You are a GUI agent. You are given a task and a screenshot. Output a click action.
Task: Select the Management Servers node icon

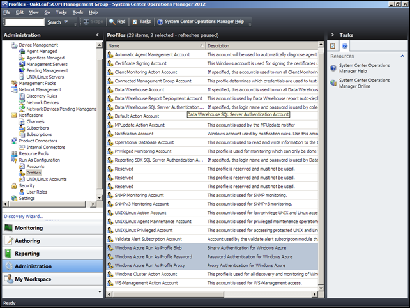(22, 64)
